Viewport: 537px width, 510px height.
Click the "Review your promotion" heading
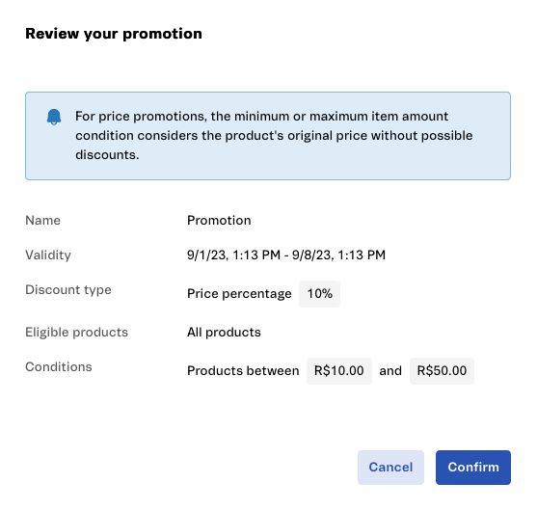114,34
